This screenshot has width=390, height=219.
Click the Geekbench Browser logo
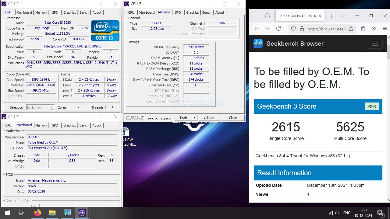[x=258, y=43]
